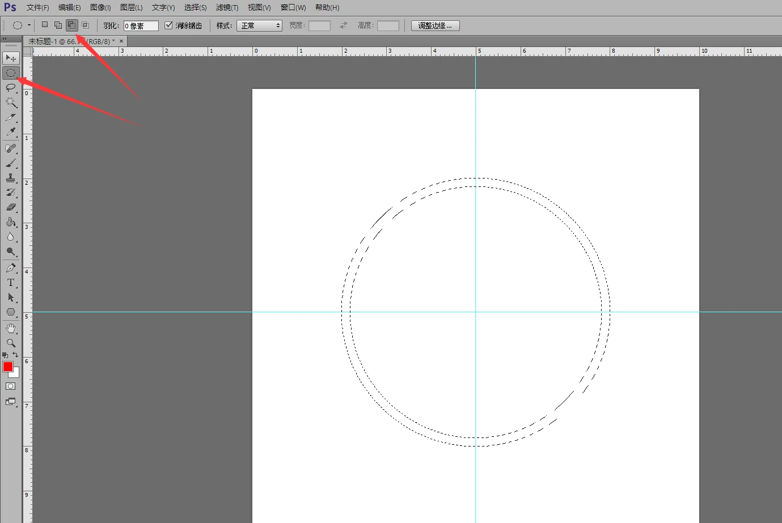Select the Lasso tool
The image size is (782, 523).
coord(11,87)
